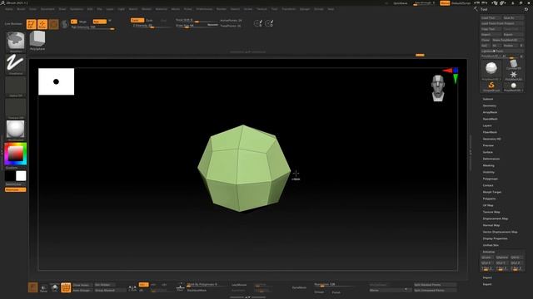533x299 pixels.
Task: Open the Alpha Off slot
Action: [16, 86]
